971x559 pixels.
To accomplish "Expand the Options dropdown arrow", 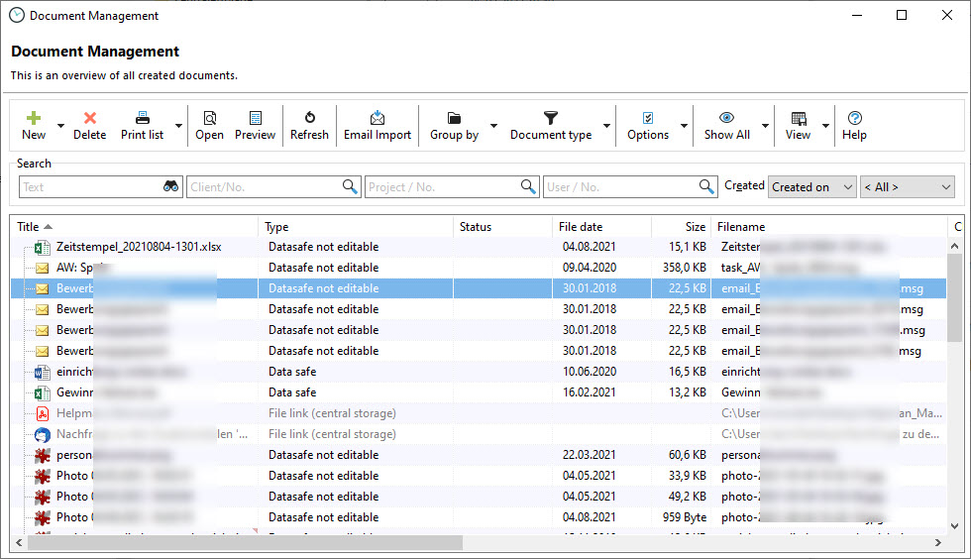I will pos(684,126).
